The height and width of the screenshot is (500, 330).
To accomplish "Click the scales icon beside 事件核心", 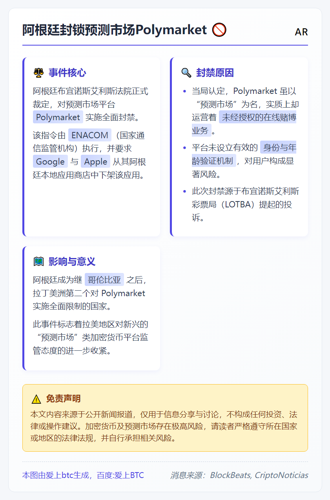I will click(38, 73).
